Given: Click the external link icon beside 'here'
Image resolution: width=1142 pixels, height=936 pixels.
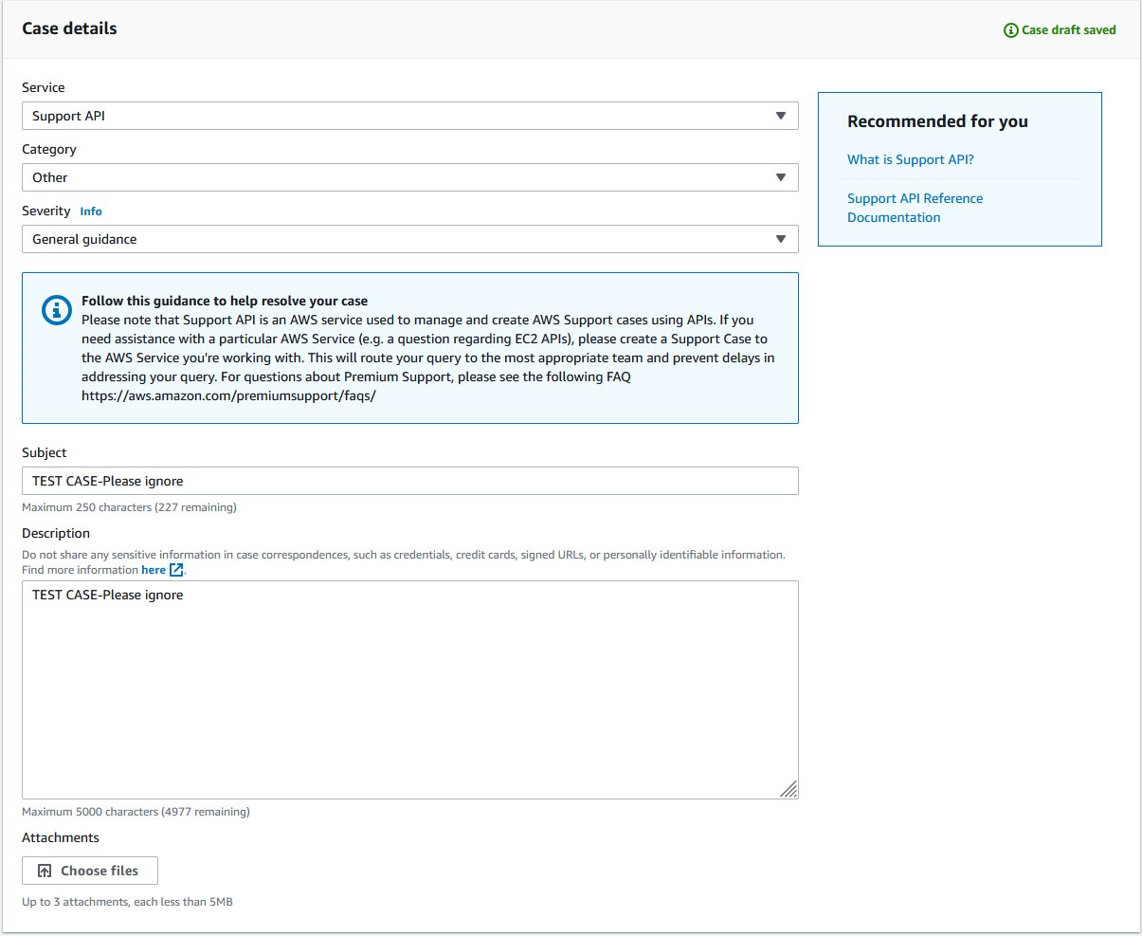Looking at the screenshot, I should [176, 570].
